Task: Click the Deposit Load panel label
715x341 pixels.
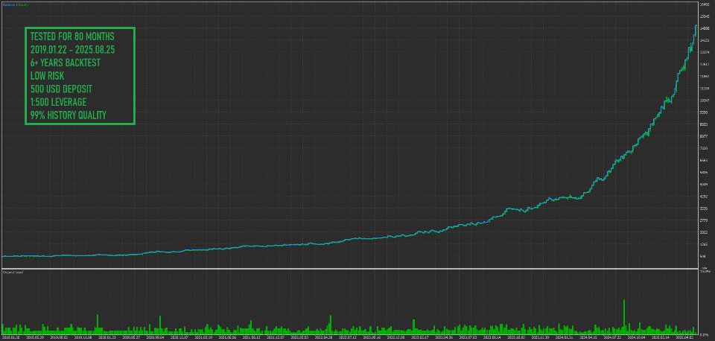Action: (13, 273)
